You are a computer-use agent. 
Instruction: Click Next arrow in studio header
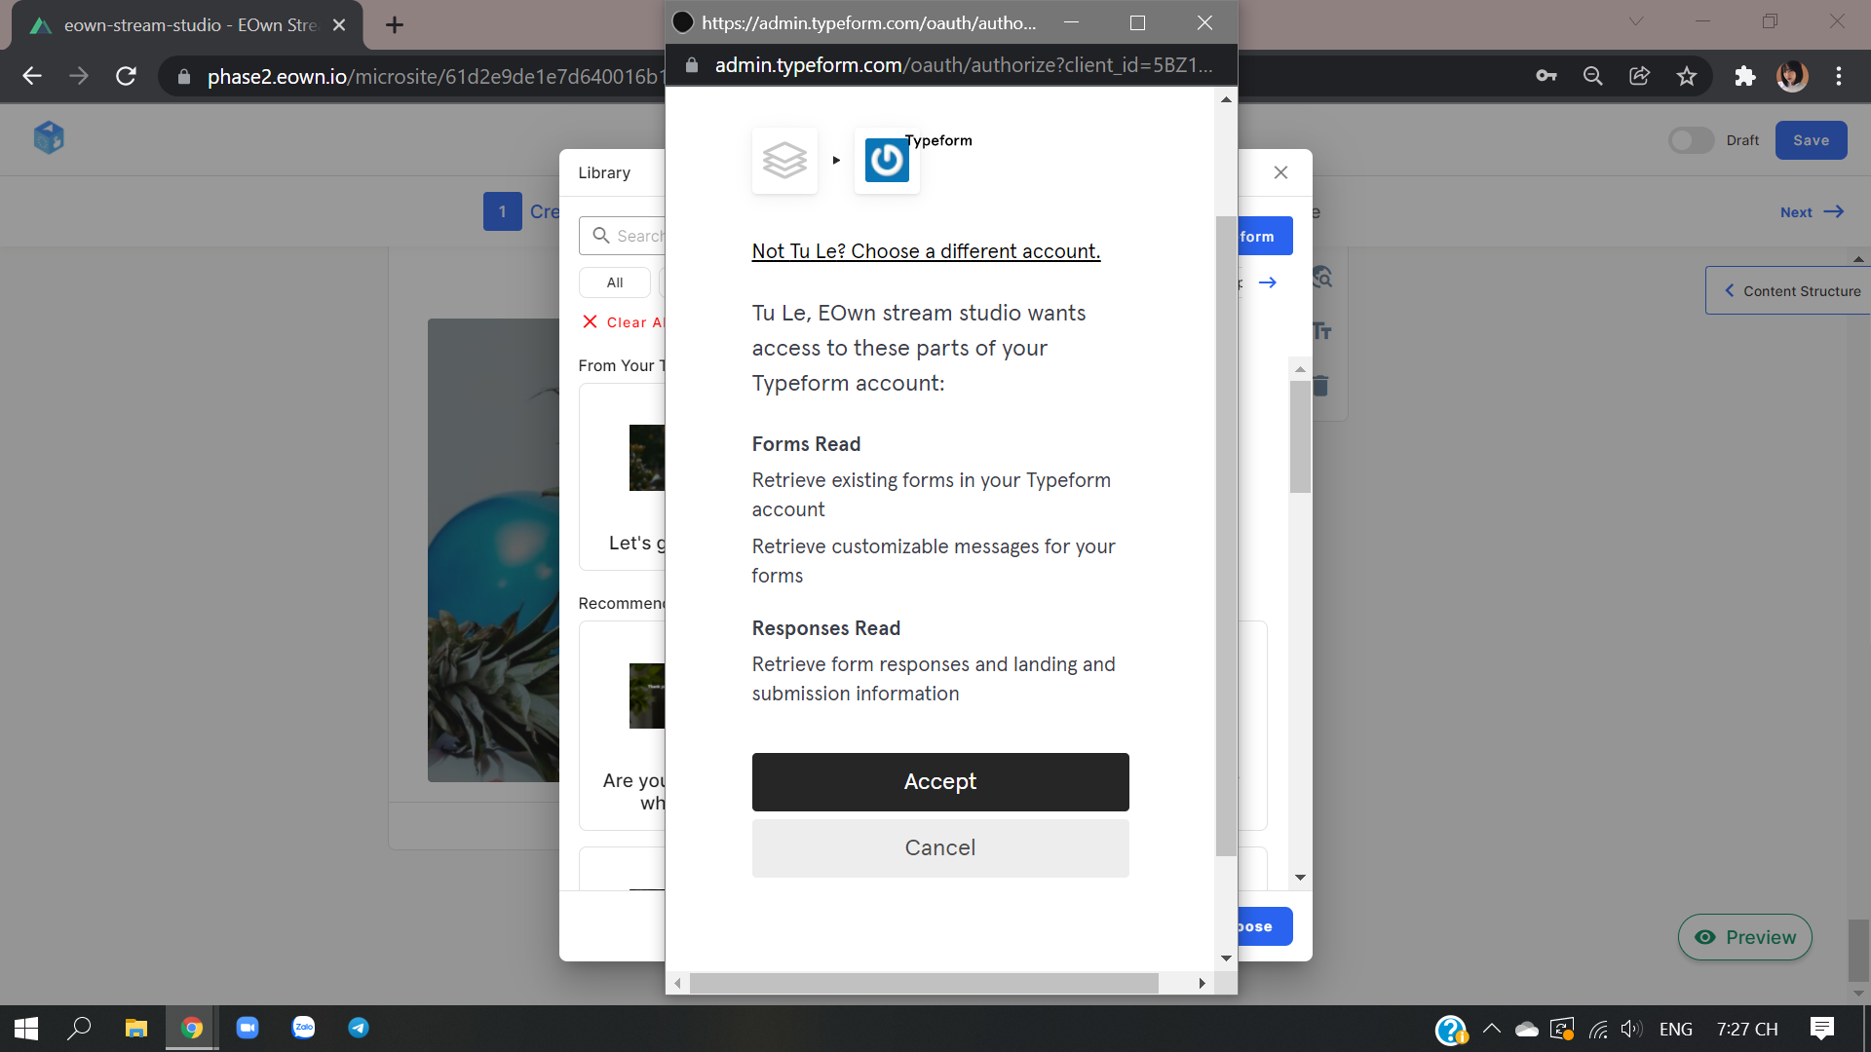click(x=1813, y=212)
